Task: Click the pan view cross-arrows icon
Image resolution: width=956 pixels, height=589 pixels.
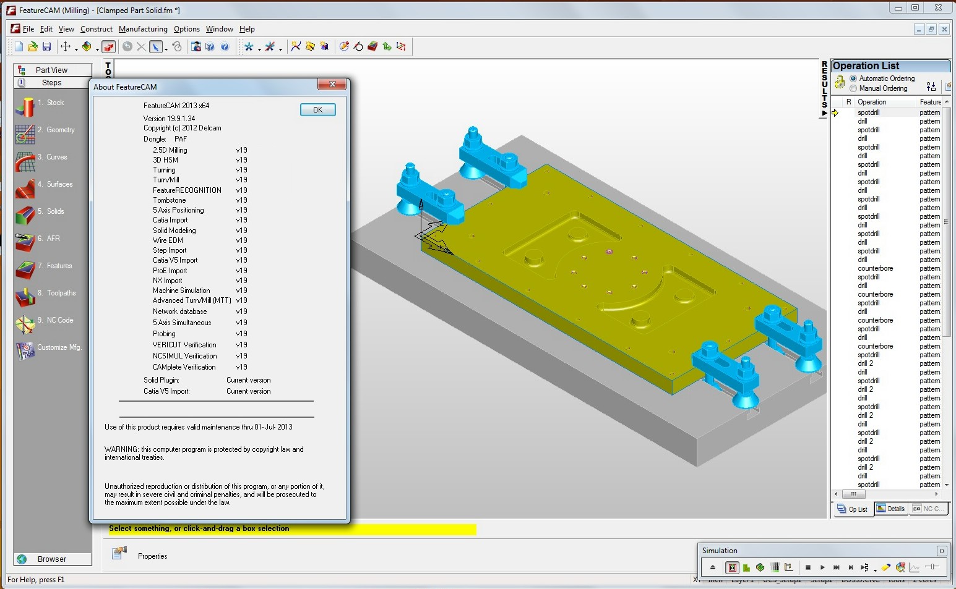Action: [66, 46]
